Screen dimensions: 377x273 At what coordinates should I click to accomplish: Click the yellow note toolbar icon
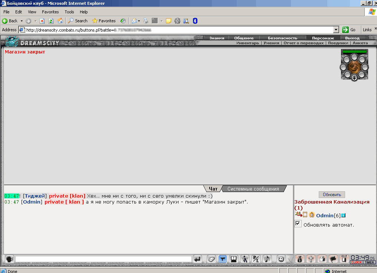click(168, 21)
